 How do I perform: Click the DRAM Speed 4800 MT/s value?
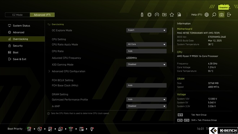click(213, 87)
